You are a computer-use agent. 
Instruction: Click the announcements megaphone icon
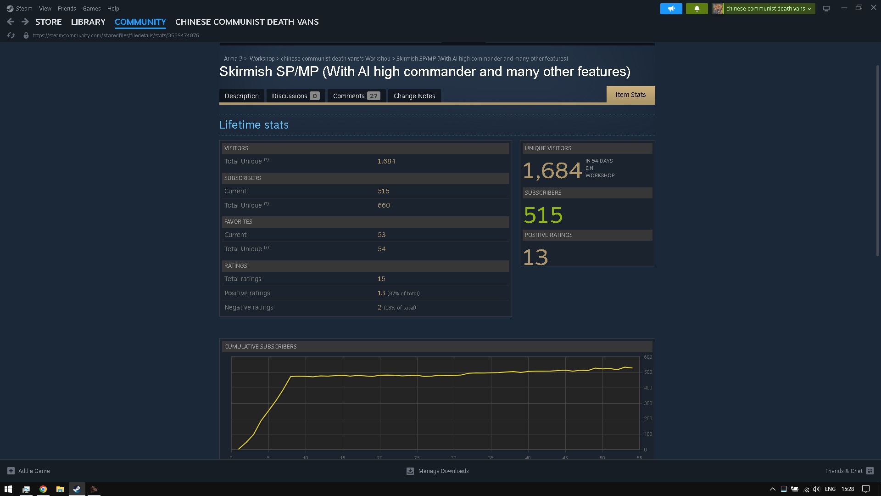[671, 9]
